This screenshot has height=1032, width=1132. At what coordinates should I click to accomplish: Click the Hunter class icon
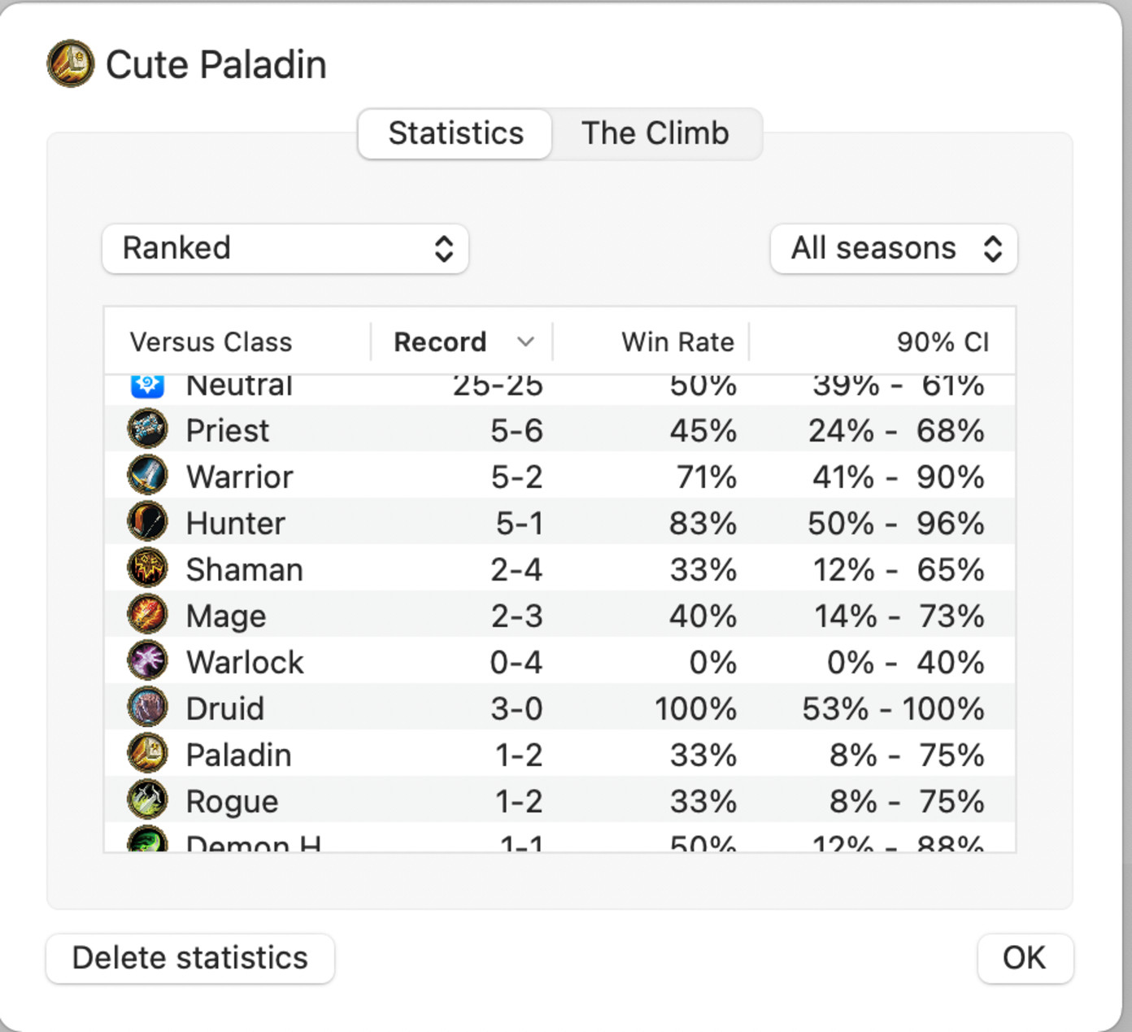pos(148,521)
